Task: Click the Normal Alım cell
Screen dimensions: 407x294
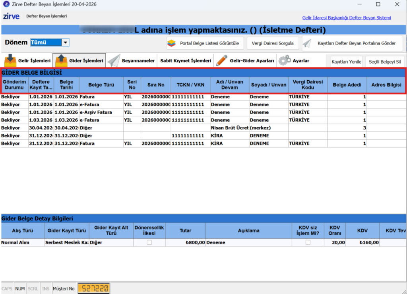Action: point(23,242)
